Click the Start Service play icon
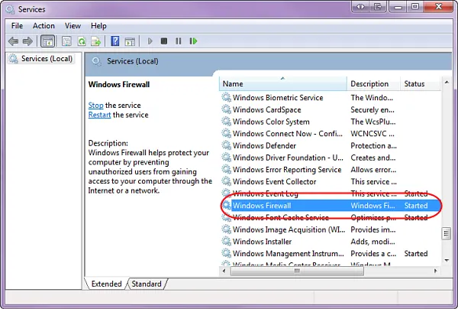Screen dimensions: 458x309 click(150, 41)
